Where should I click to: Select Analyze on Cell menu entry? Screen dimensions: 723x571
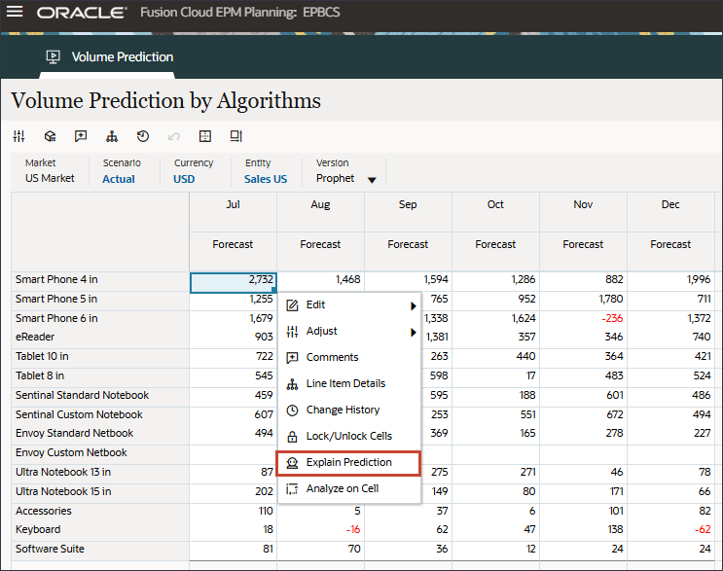click(x=349, y=489)
